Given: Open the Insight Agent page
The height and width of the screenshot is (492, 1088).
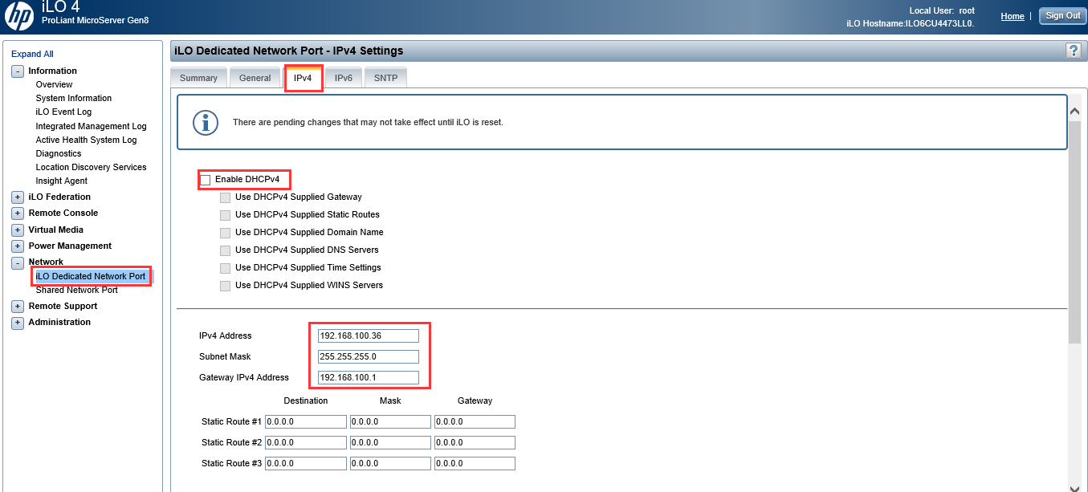Looking at the screenshot, I should pos(62,181).
